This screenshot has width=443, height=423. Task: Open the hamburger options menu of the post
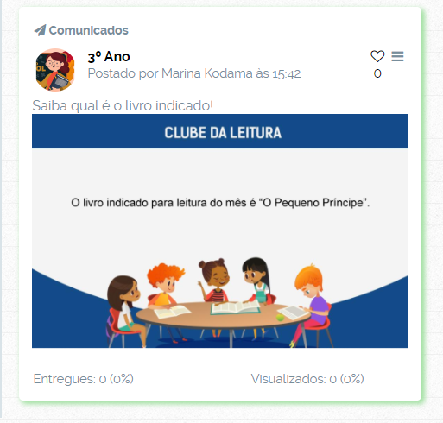pyautogui.click(x=397, y=56)
